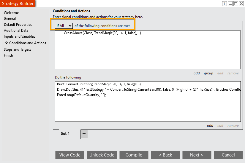Open the Finish page
The width and height of the screenshot is (245, 163).
8,55
